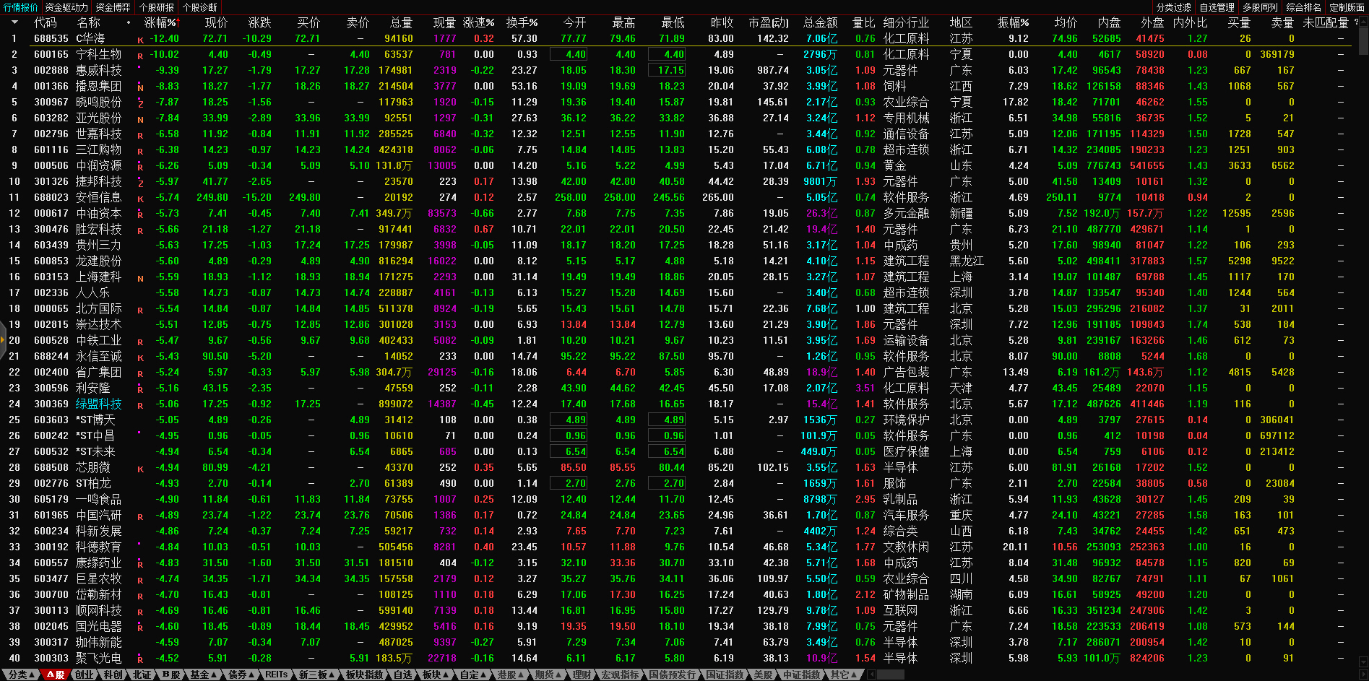The image size is (1369, 681).
Task: Click the K marker icon beside C华海
Action: pos(140,40)
